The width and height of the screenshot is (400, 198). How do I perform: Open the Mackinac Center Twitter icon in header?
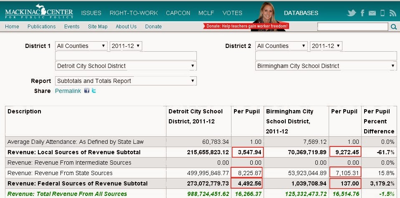(x=351, y=13)
